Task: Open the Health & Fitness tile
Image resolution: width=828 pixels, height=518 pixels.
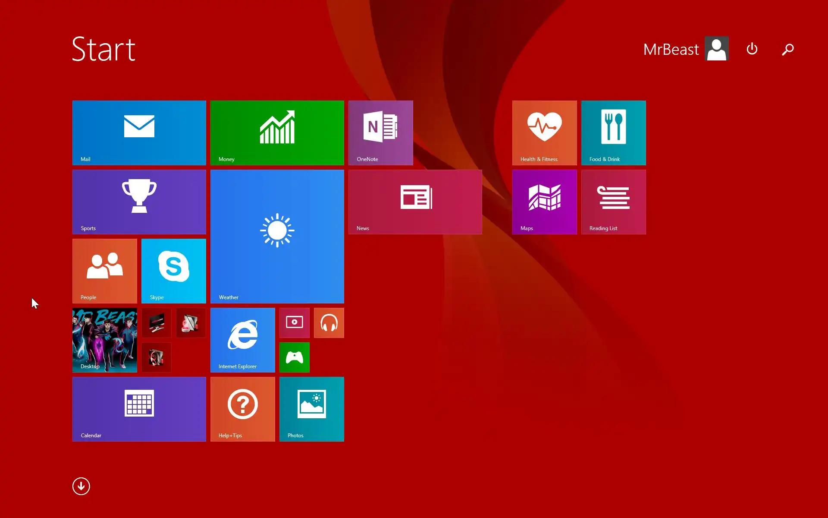Action: point(544,133)
